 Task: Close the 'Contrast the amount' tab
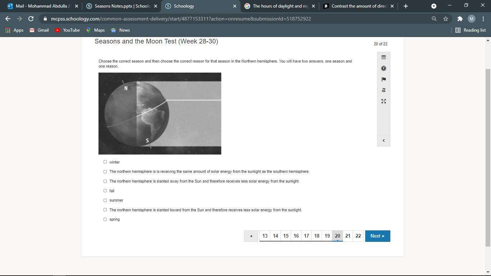392,6
